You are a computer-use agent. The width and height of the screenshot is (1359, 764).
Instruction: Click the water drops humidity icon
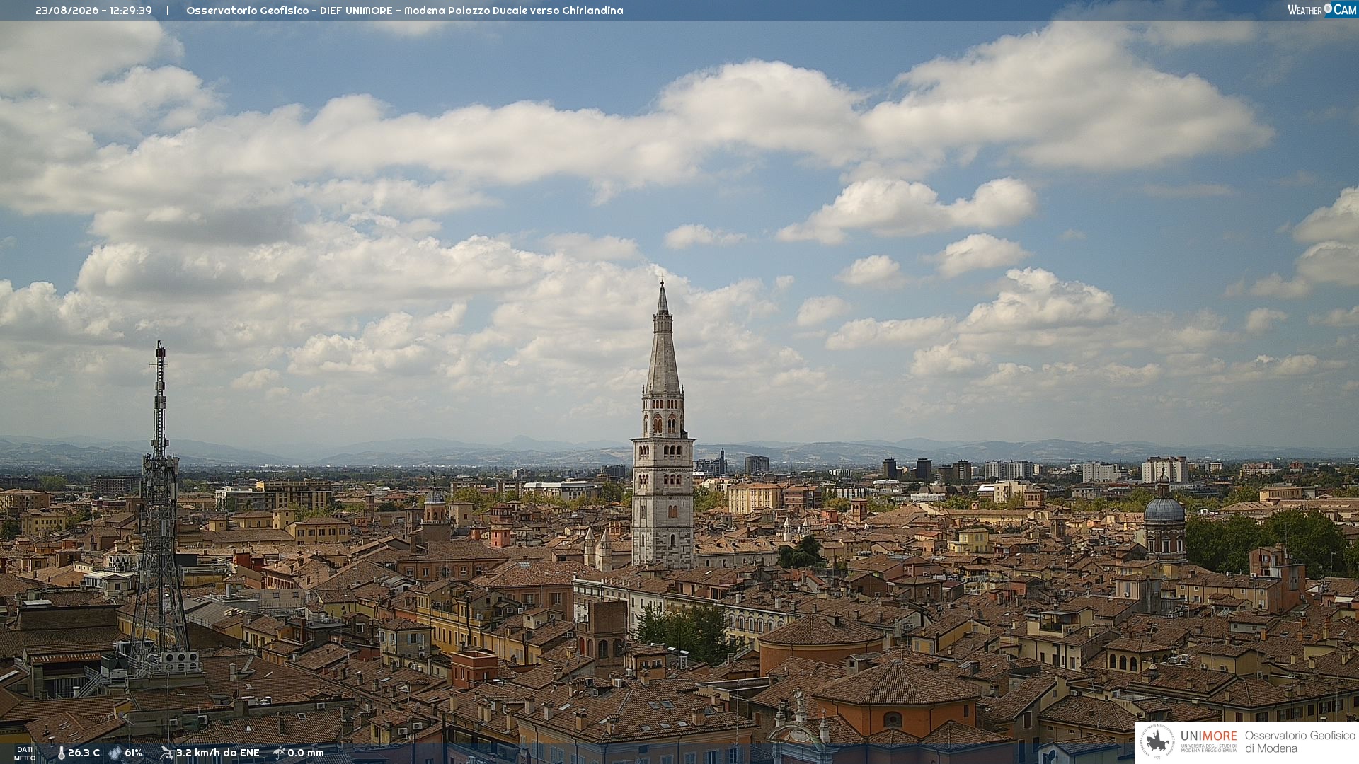coord(115,753)
